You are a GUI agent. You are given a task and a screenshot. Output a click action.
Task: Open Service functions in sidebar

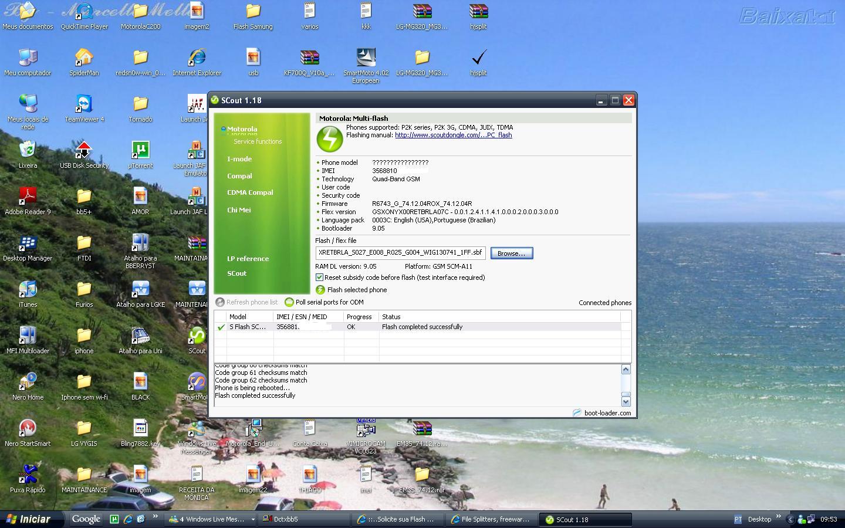point(258,141)
